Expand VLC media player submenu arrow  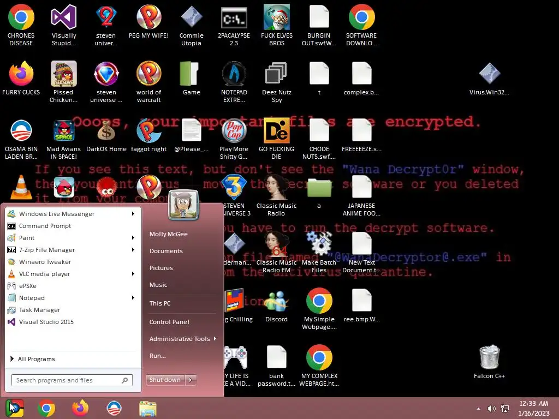pos(133,274)
